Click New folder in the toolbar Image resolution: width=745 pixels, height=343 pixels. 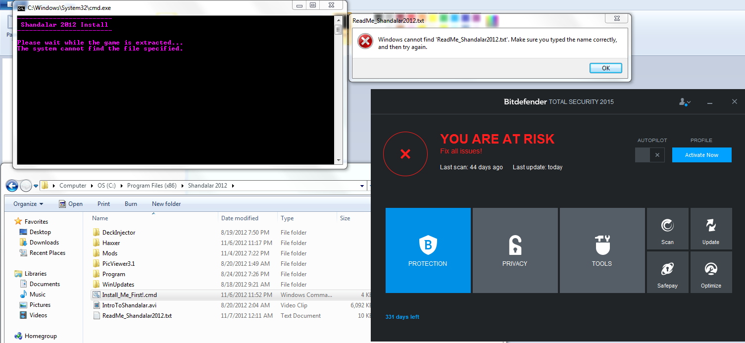(166, 204)
